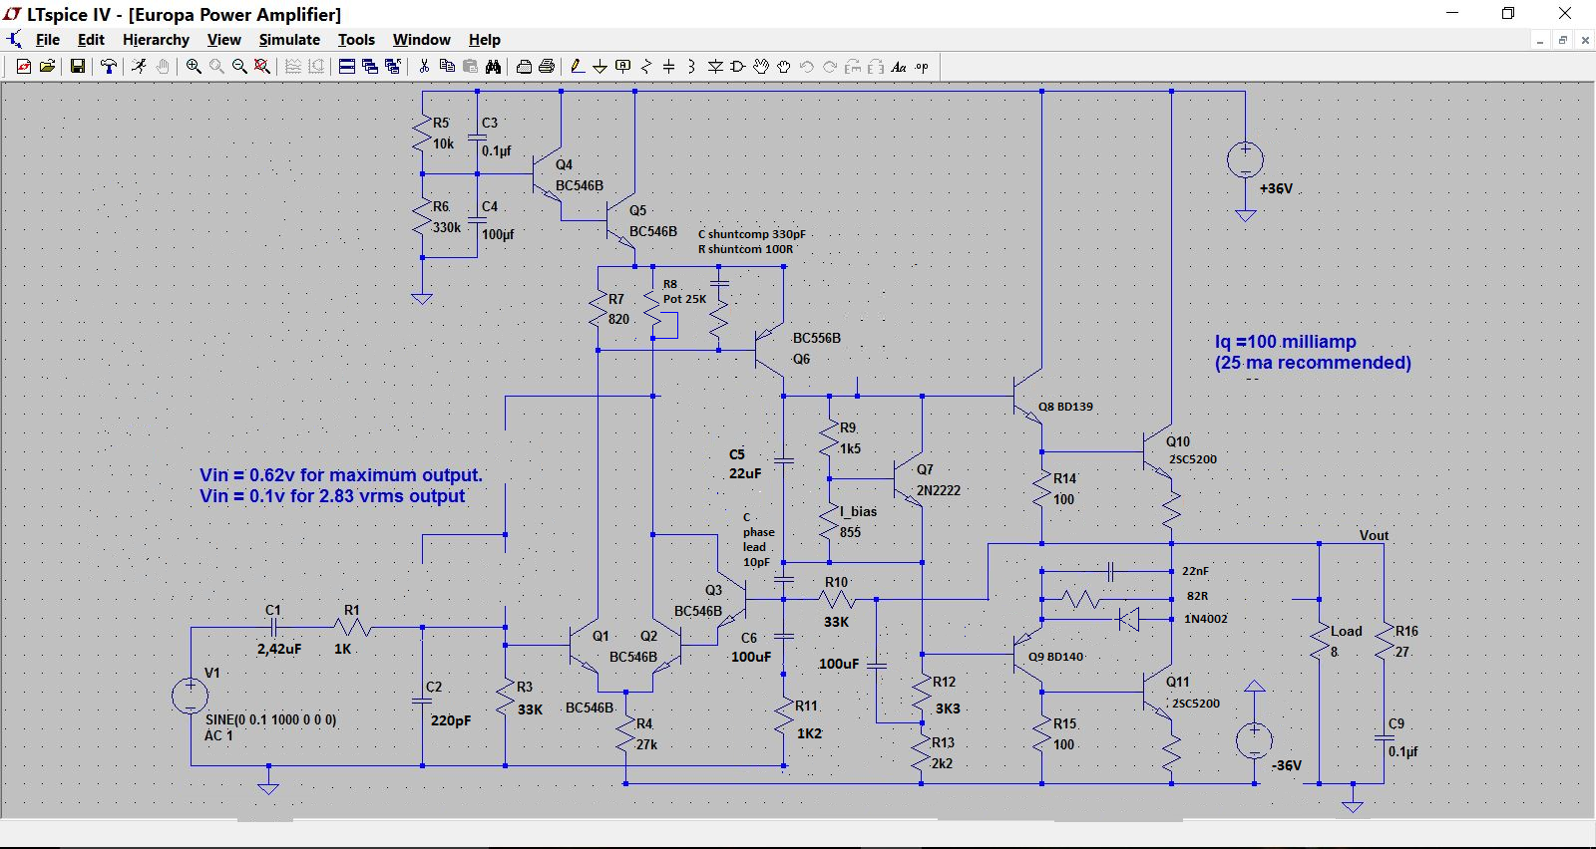This screenshot has height=849, width=1596.
Task: Select the Inductor placement tool
Action: coord(692,67)
